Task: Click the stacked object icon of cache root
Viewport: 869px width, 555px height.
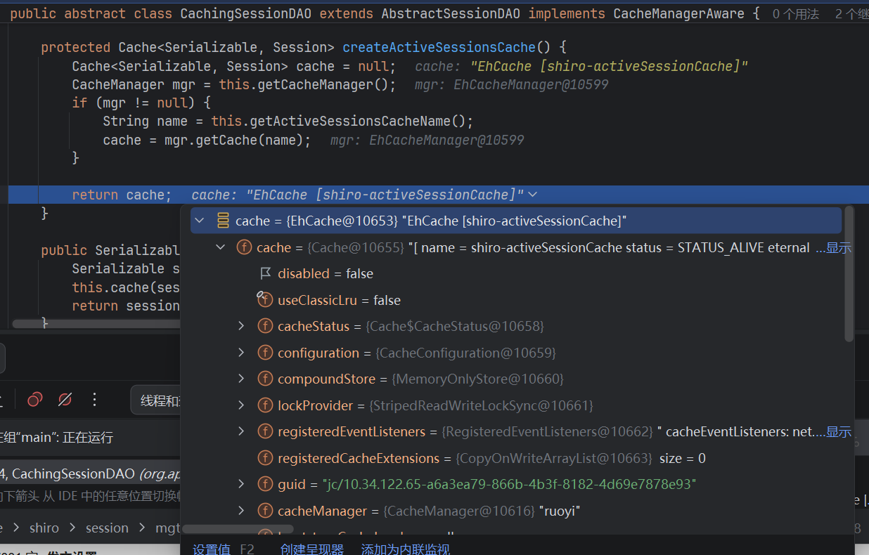Action: 223,221
